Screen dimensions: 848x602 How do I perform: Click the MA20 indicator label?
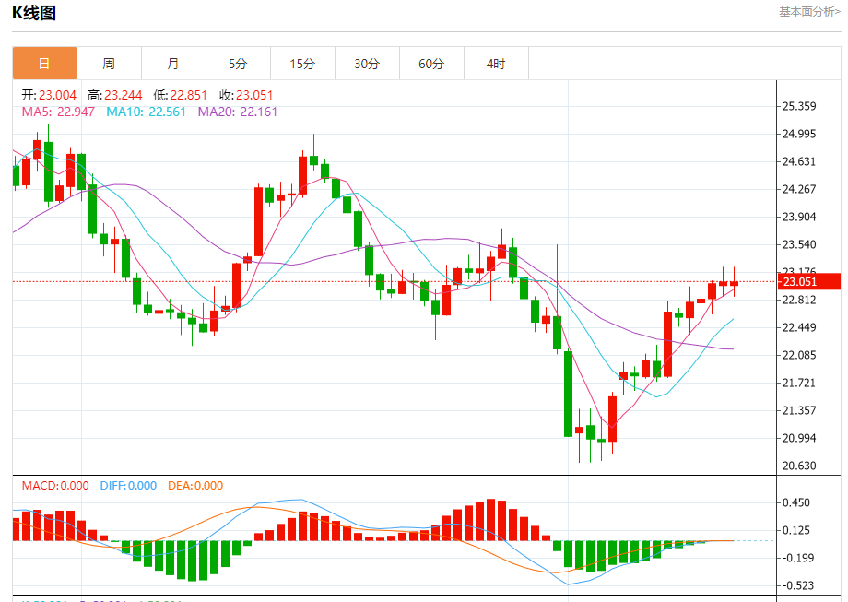tap(237, 112)
